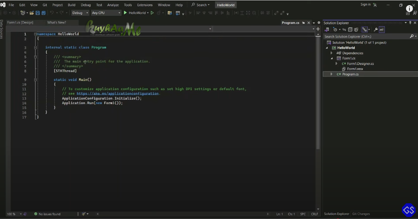Click No issues found status indicator

tap(47, 214)
